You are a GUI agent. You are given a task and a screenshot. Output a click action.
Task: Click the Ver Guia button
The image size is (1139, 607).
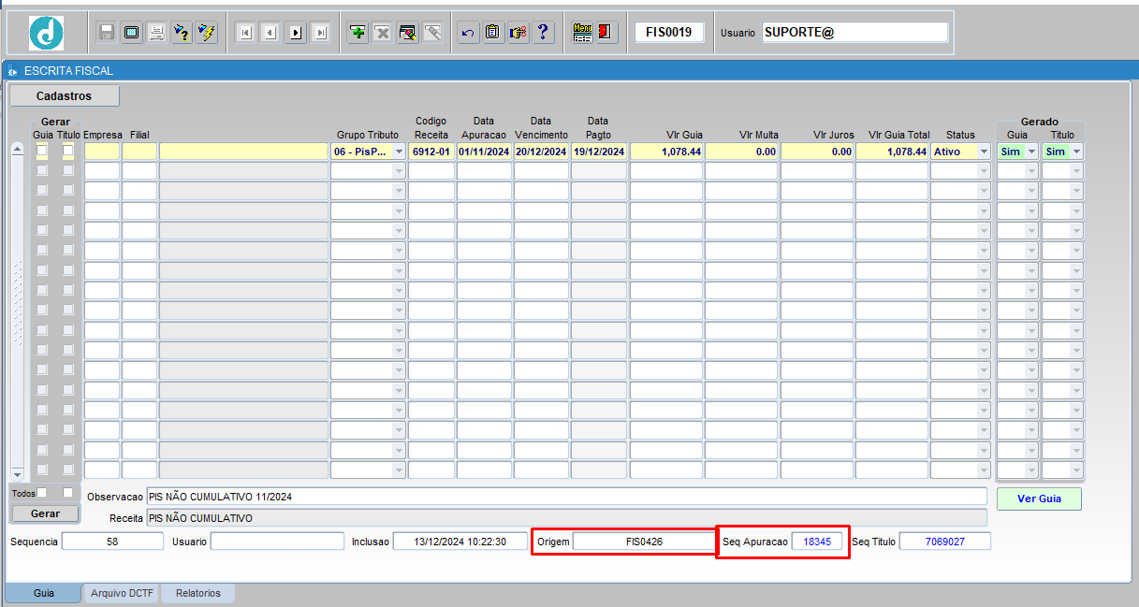(x=1039, y=499)
